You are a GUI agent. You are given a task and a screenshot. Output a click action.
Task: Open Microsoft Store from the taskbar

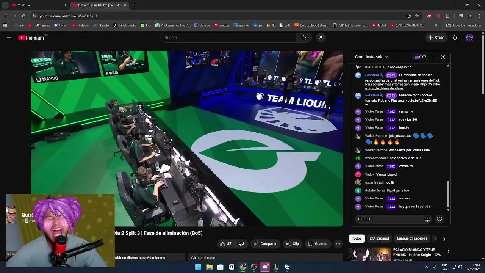[220, 267]
